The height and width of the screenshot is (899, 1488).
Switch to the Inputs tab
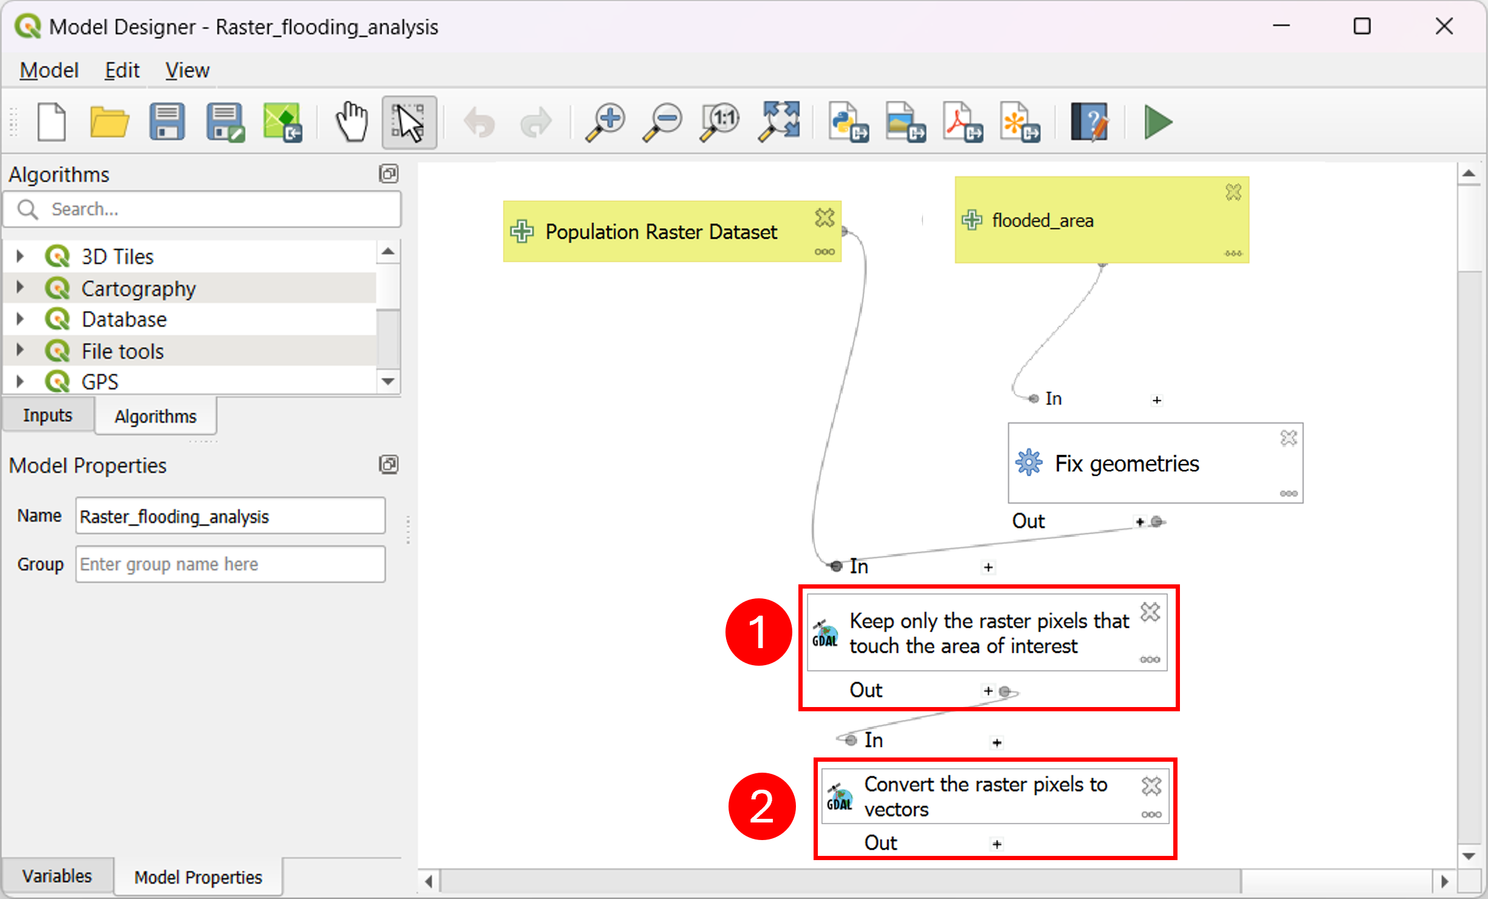[48, 415]
